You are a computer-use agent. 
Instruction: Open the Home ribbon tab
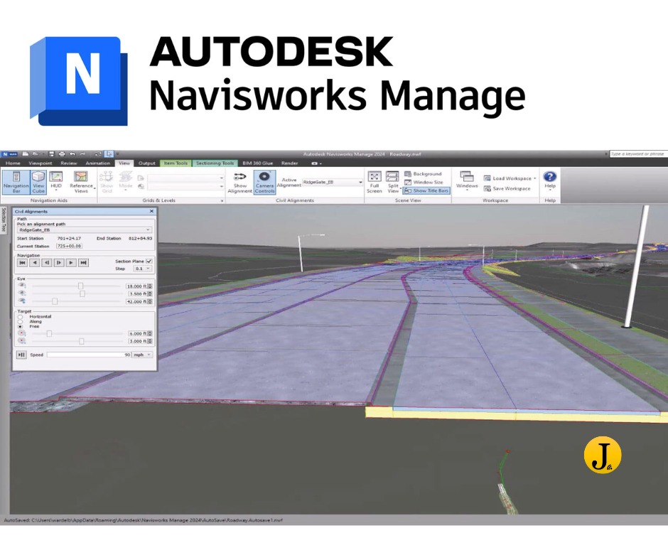(x=13, y=163)
